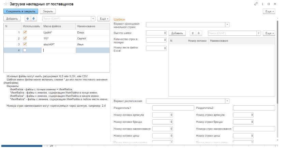The width and height of the screenshot is (283, 149).
Task: Click the get link icon in title bar
Action: [x=256, y=4]
